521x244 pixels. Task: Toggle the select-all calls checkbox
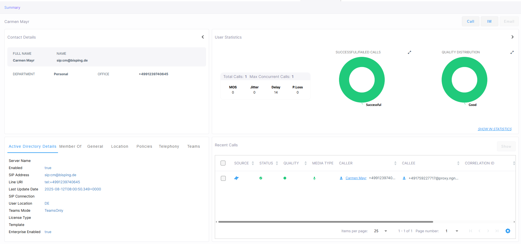pos(223,163)
